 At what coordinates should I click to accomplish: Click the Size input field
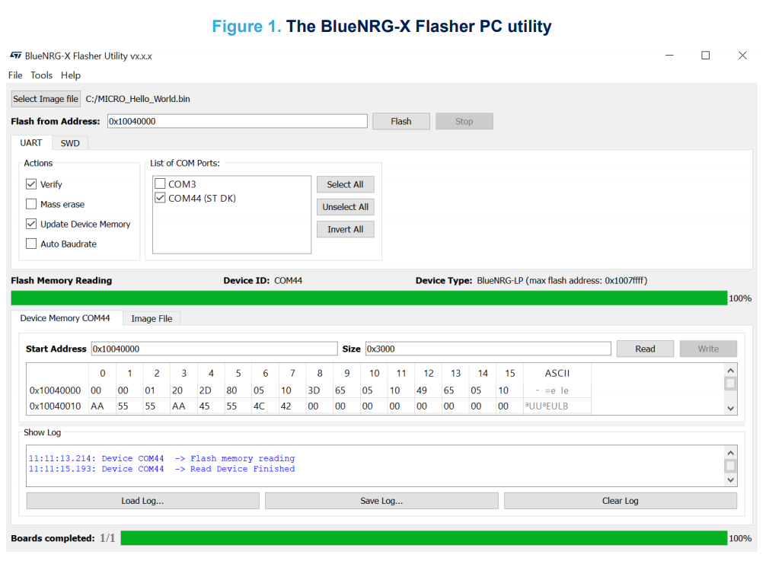point(488,349)
